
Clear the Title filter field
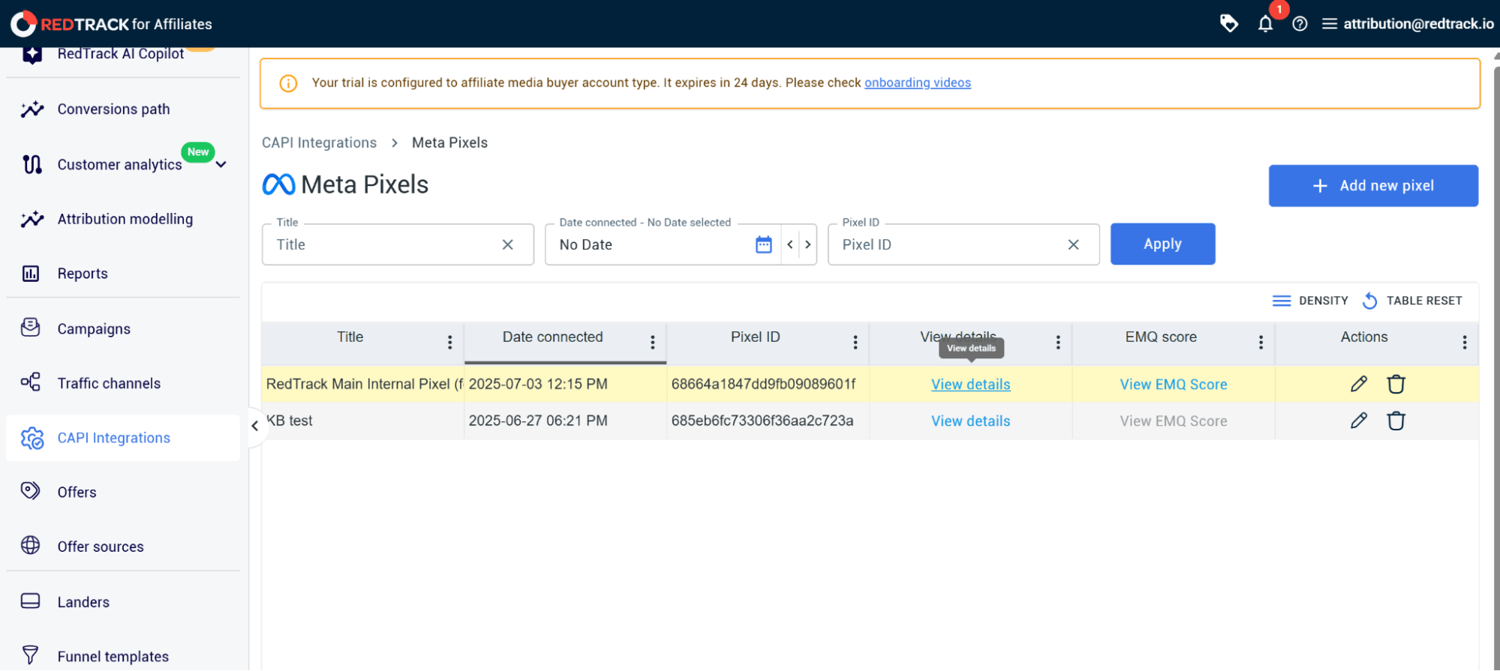[508, 244]
